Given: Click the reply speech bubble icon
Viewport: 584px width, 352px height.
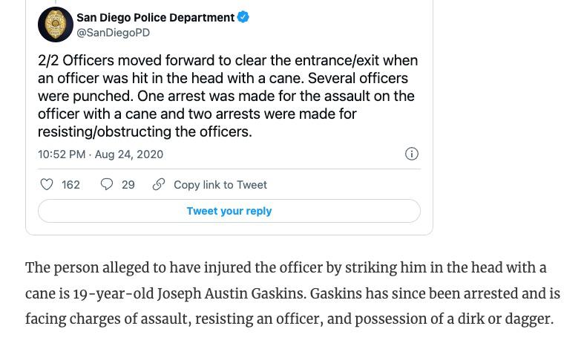Looking at the screenshot, I should pos(107,184).
